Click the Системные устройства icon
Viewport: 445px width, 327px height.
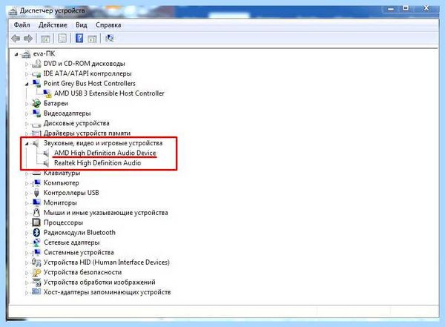(x=36, y=252)
